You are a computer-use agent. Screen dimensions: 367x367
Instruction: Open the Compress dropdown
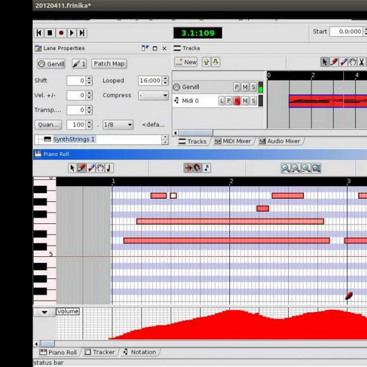click(x=153, y=95)
